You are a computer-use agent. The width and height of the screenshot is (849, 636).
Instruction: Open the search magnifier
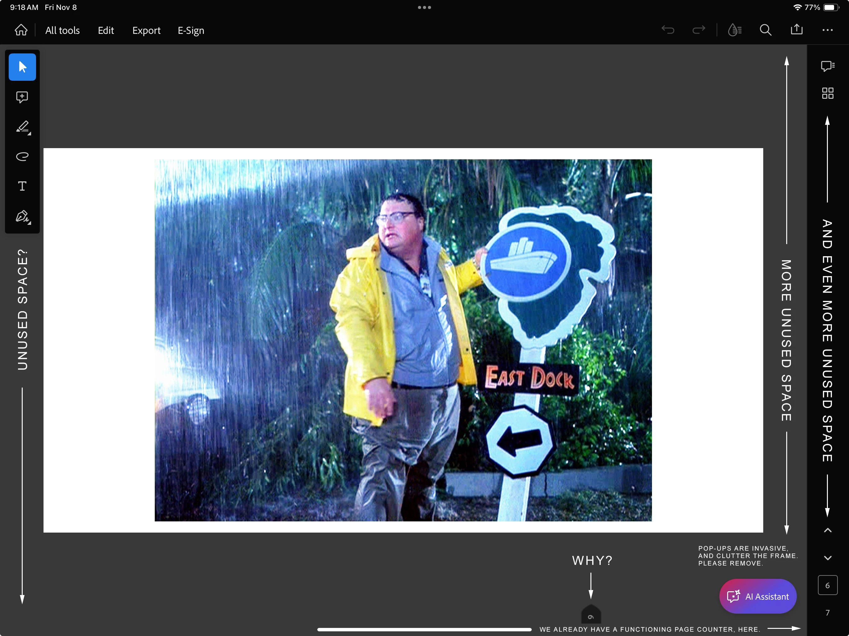(x=765, y=30)
